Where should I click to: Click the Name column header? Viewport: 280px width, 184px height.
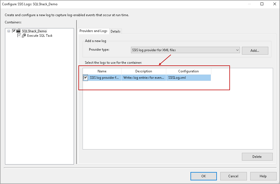click(102, 71)
